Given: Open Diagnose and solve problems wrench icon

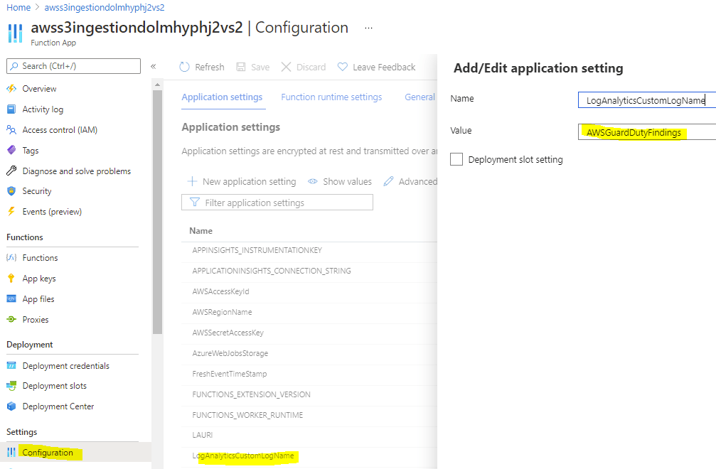Looking at the screenshot, I should (x=11, y=171).
